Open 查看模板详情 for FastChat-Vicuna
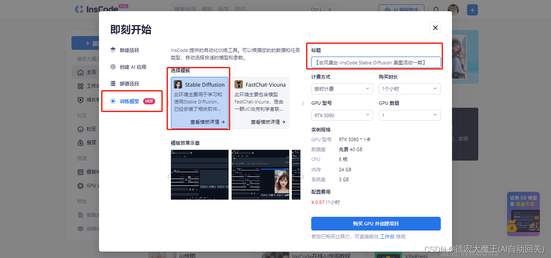 tap(268, 122)
